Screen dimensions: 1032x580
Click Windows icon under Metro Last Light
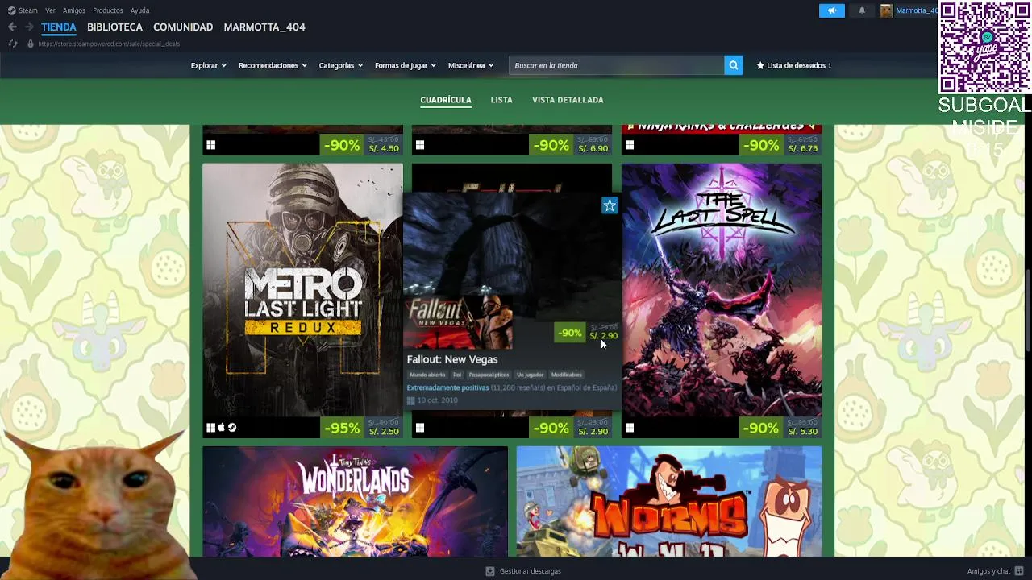(x=210, y=428)
